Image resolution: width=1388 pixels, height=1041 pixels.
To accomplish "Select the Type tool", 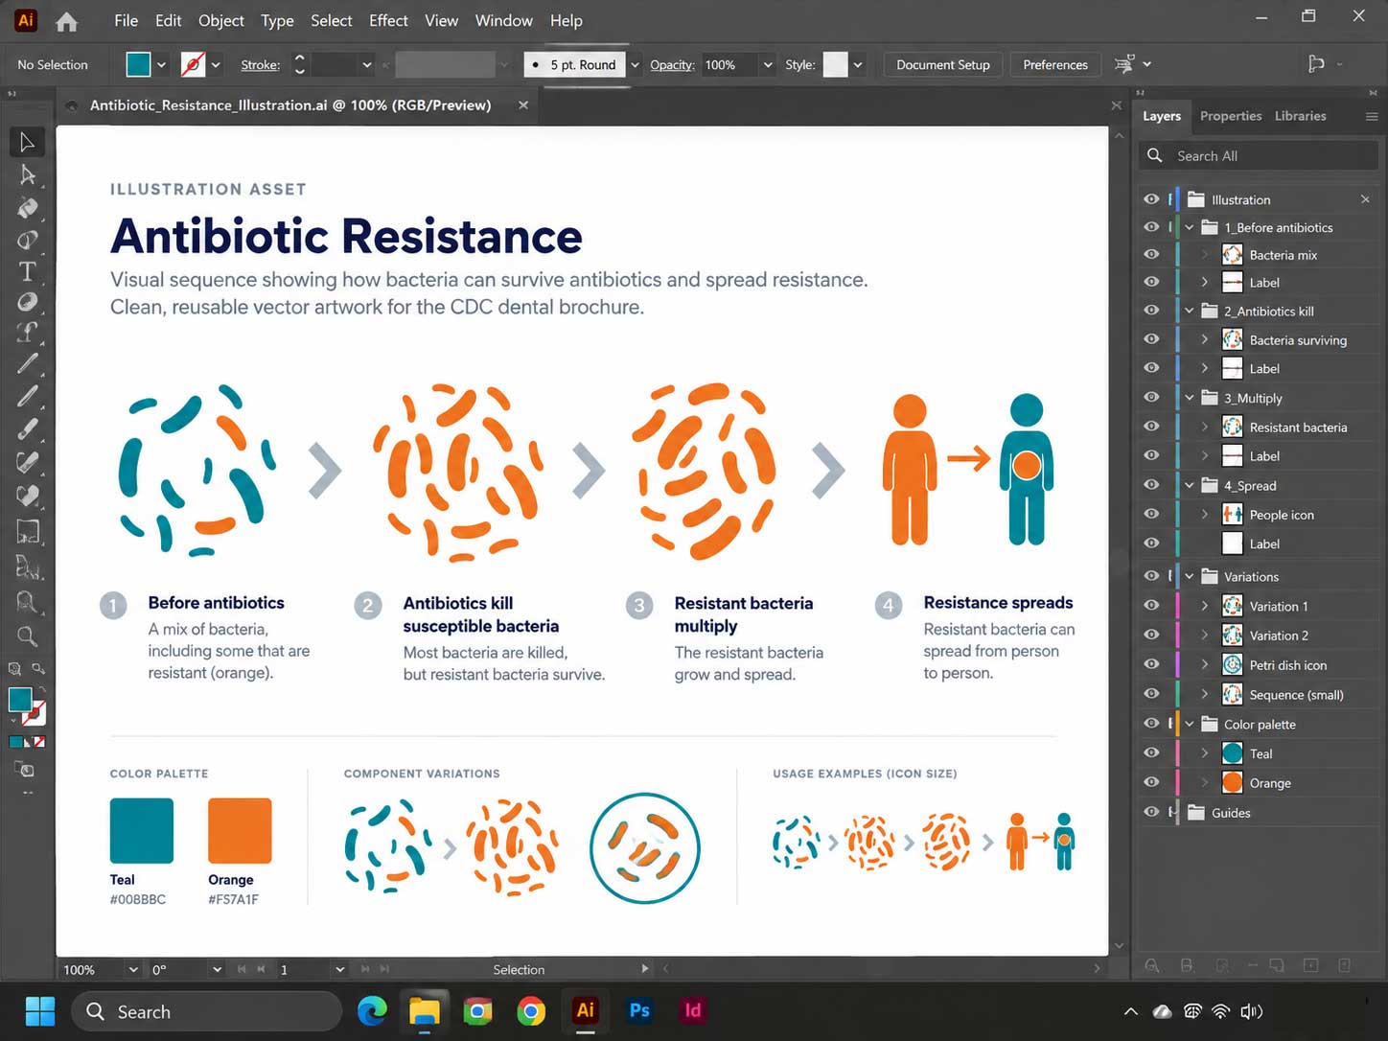I will (27, 271).
